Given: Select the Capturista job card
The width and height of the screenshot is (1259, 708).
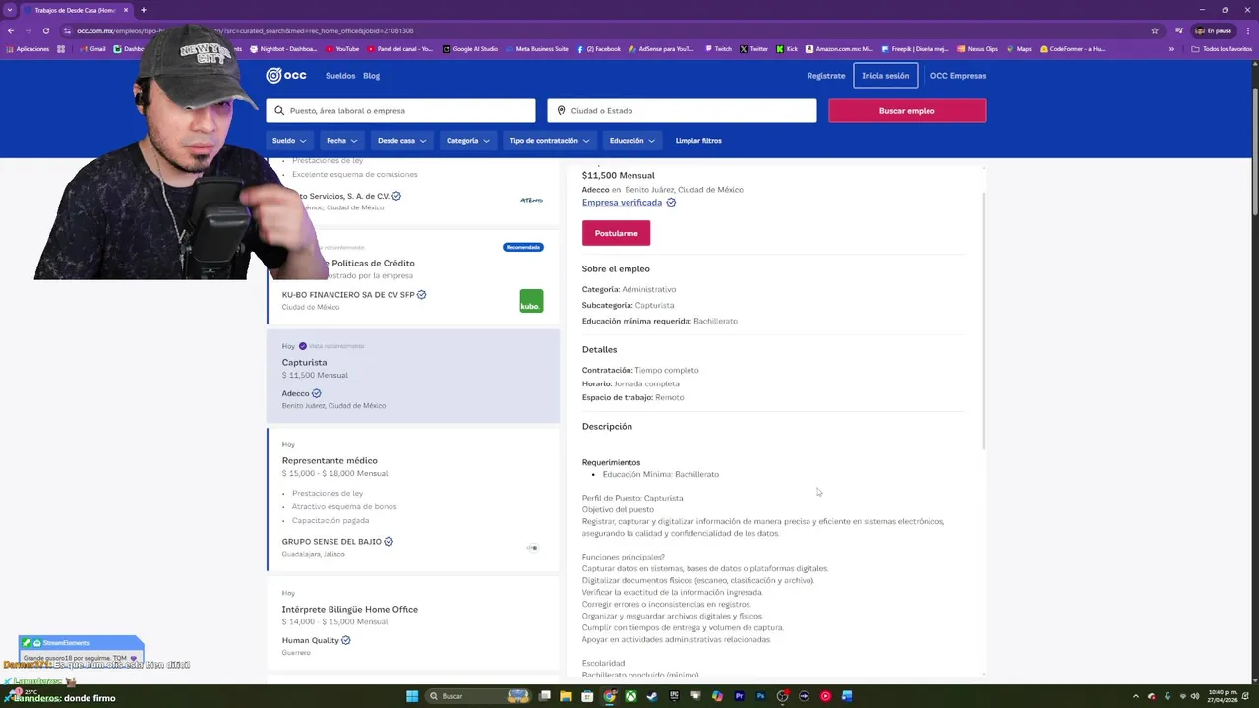Looking at the screenshot, I should (413, 376).
